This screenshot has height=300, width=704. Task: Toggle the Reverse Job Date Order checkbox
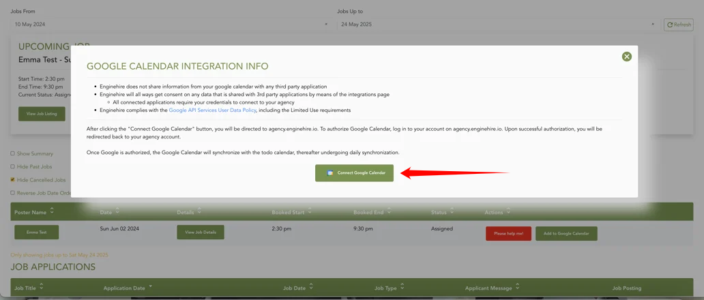(x=12, y=193)
